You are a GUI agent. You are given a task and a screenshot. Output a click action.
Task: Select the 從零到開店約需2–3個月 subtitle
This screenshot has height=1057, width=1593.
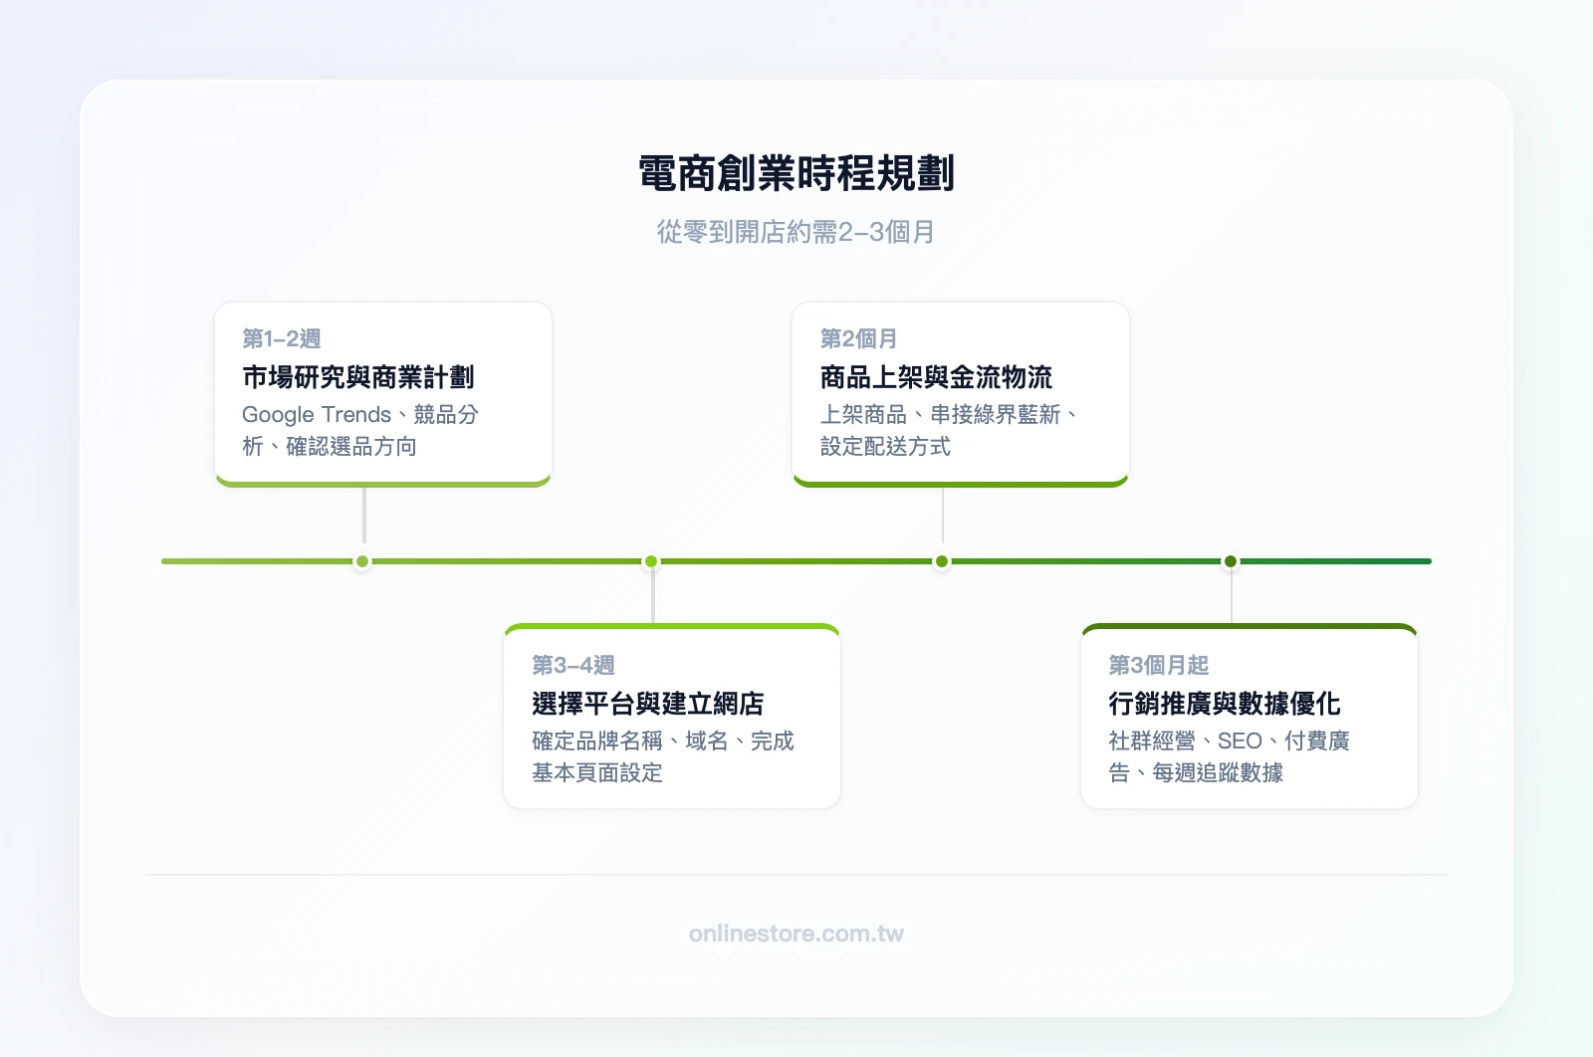tap(796, 231)
